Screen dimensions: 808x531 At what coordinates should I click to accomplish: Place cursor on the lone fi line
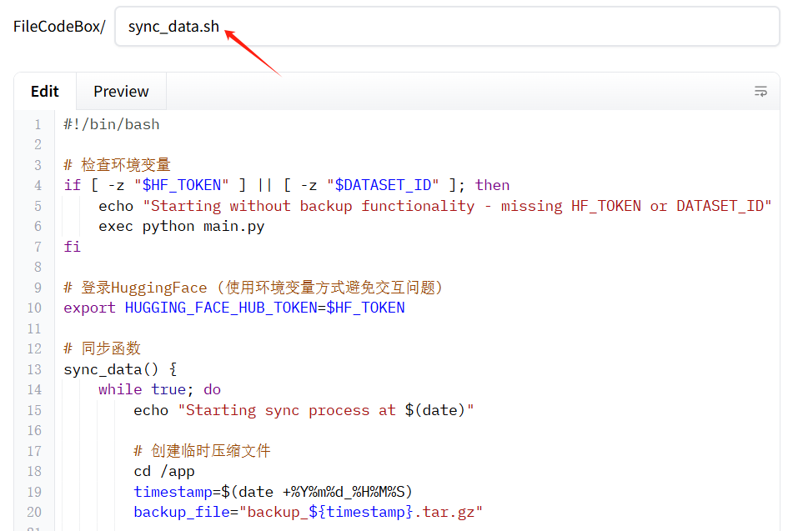point(73,247)
